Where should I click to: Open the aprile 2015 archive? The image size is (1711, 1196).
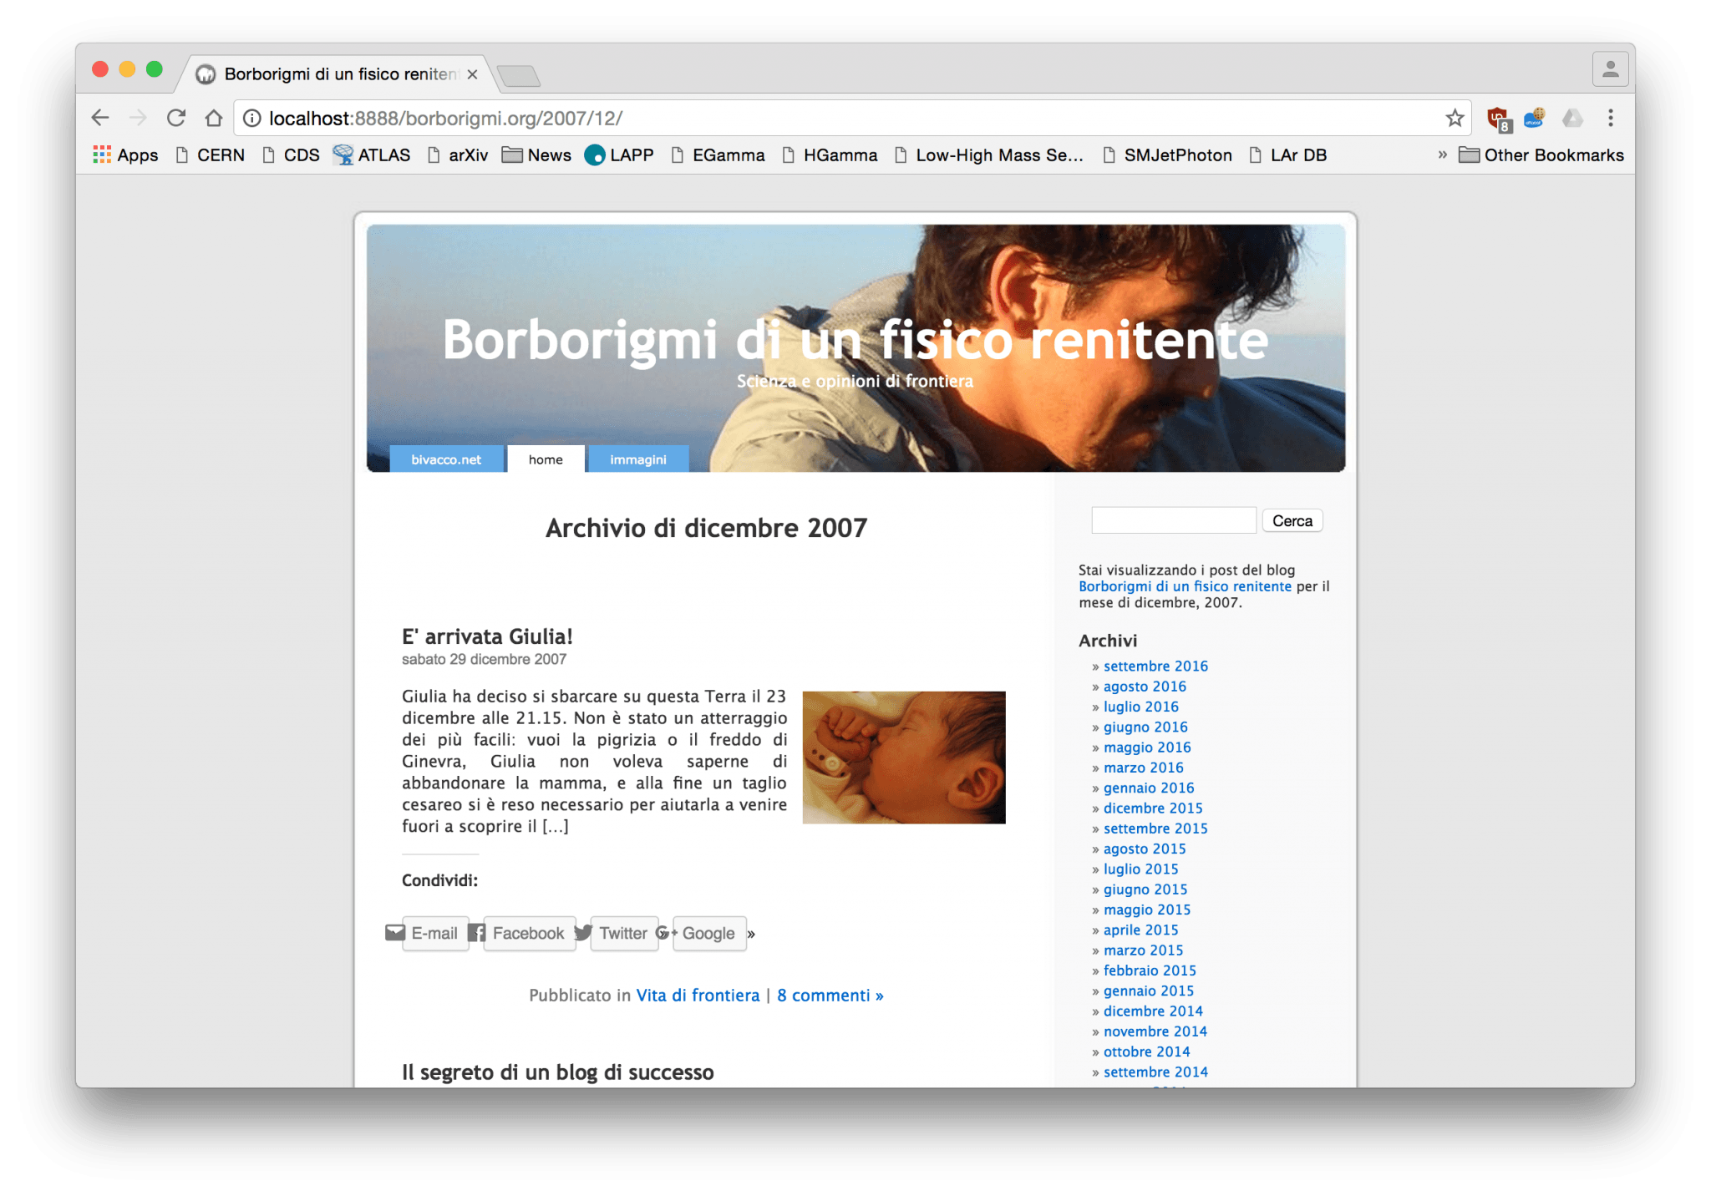click(1140, 930)
